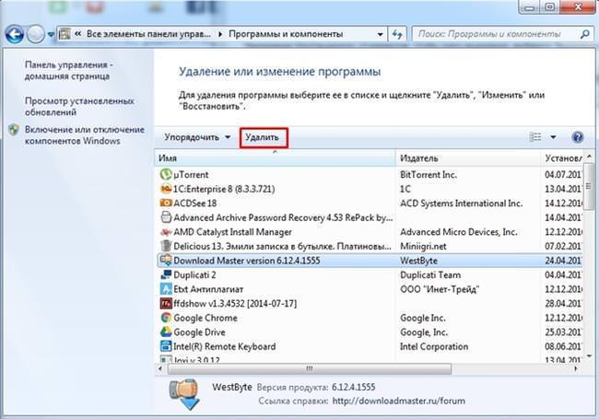Open the recent pages dropdown arrow

click(51, 35)
